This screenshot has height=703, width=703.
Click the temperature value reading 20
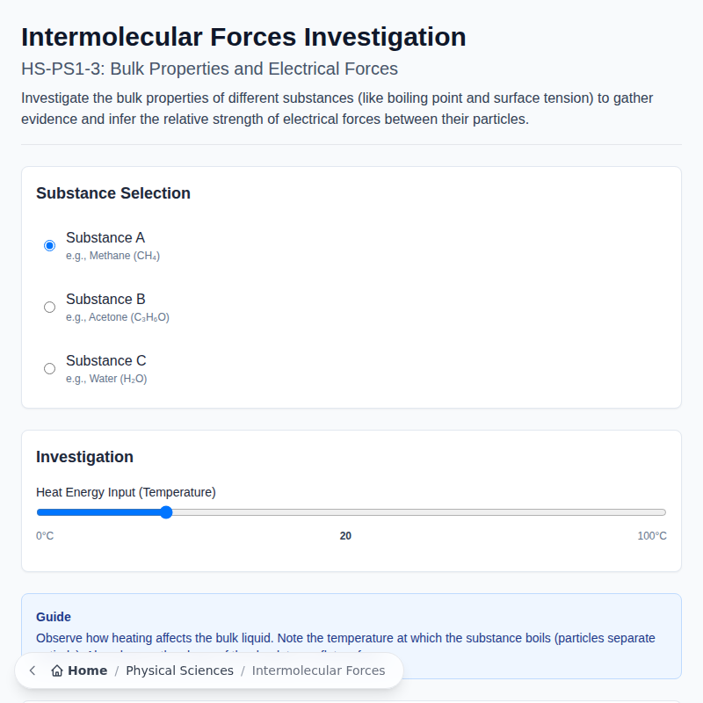(345, 535)
